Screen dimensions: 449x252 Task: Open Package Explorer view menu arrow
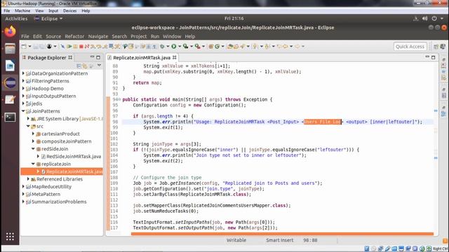point(99,65)
